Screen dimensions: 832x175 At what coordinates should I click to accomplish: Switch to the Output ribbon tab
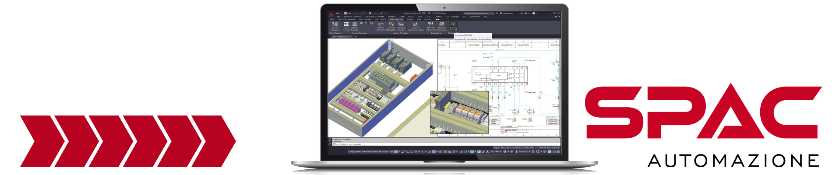point(427,20)
